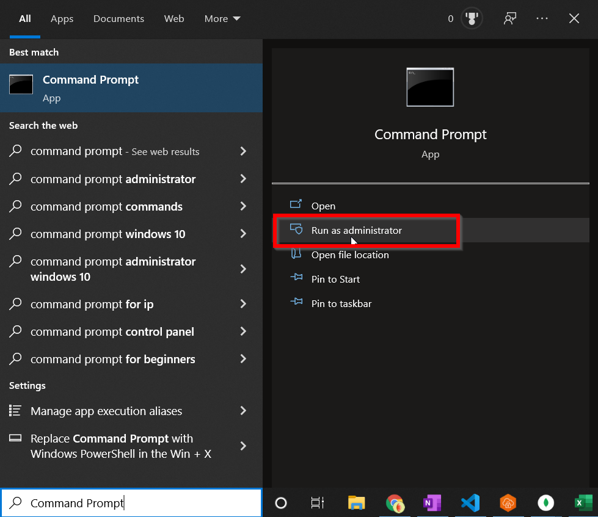The height and width of the screenshot is (517, 598).
Task: Open the Task View icon
Action: 317,503
